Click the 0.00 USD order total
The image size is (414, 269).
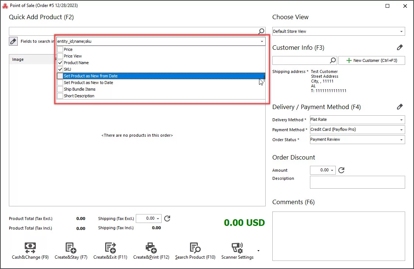click(244, 223)
